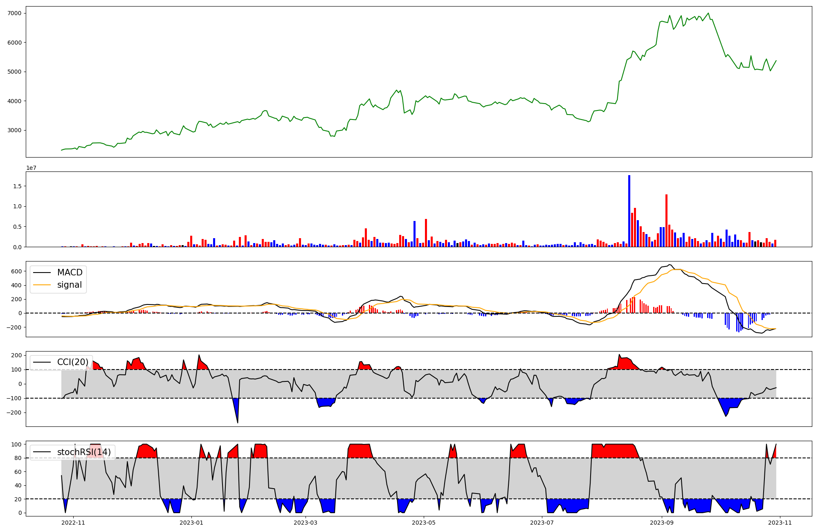Click the 2023-07 date tick label
818x532 pixels.
pos(542,523)
